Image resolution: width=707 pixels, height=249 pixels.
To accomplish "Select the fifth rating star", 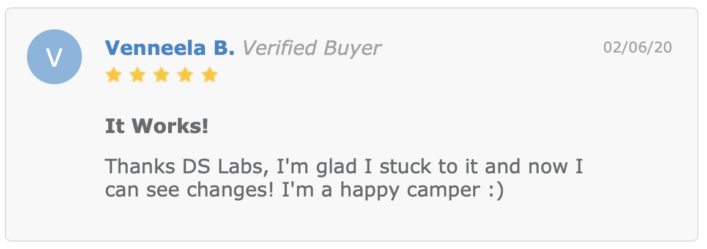I will click(x=210, y=74).
